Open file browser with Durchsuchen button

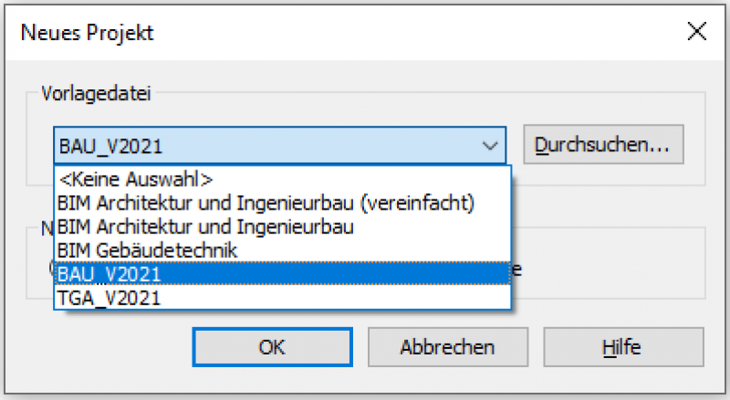coord(602,145)
